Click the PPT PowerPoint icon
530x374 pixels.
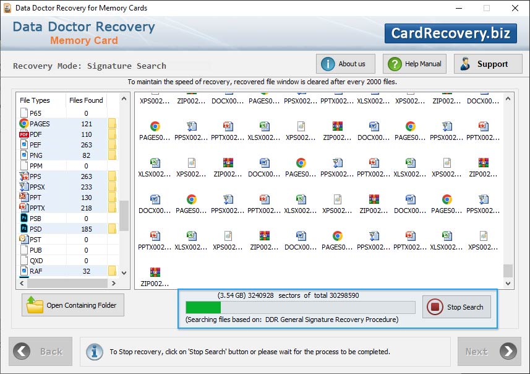click(x=24, y=197)
